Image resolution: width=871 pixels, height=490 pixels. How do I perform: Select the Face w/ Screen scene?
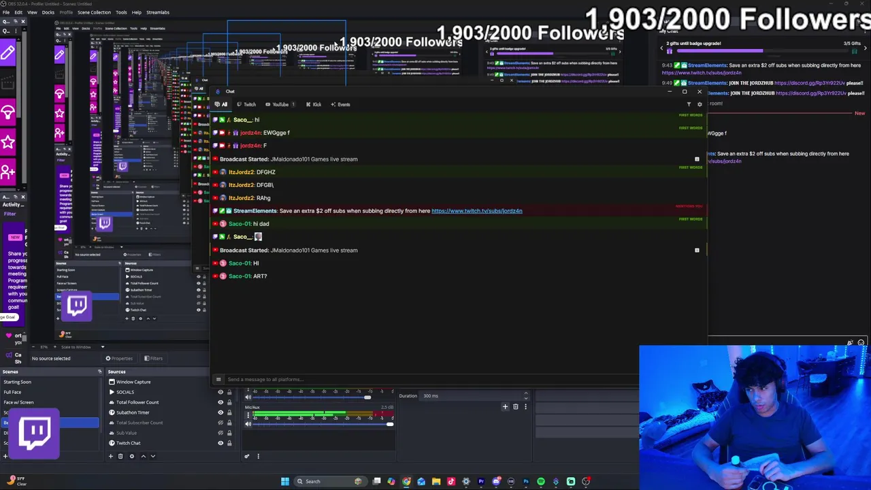click(x=19, y=402)
